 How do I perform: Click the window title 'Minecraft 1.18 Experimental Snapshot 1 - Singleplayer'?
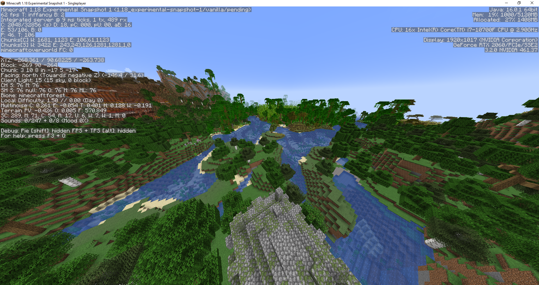point(46,3)
